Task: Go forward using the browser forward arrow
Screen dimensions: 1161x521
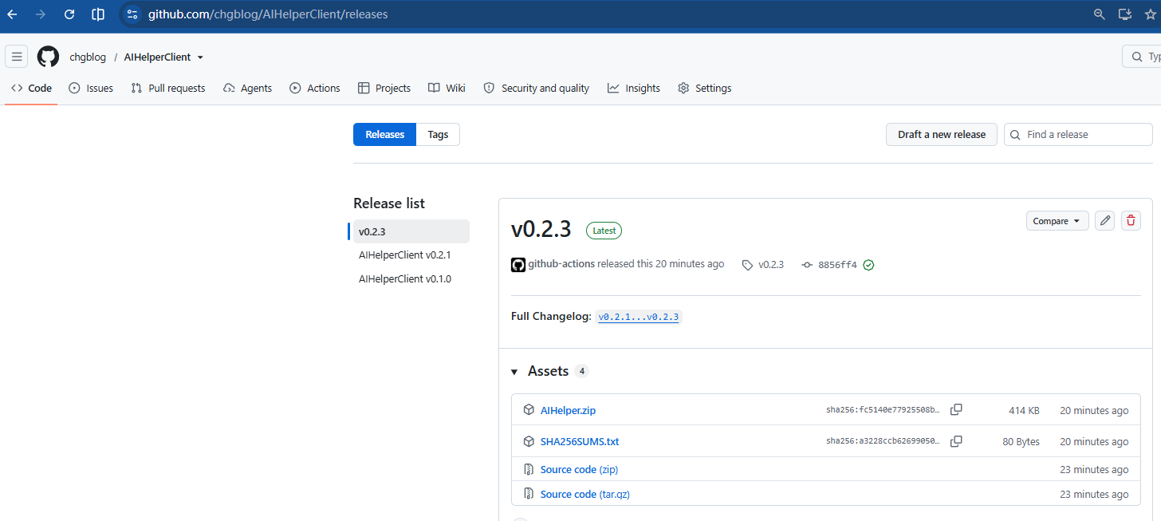Action: 41,14
